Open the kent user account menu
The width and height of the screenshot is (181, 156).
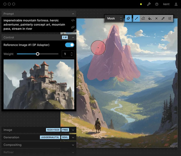click(x=166, y=4)
